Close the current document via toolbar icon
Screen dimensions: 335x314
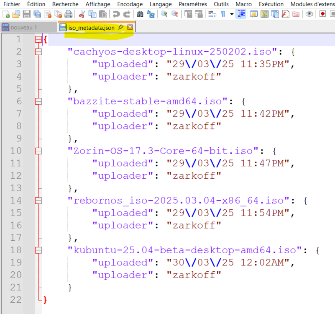pos(48,14)
